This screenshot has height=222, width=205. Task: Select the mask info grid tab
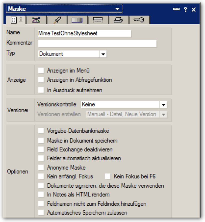(x=16, y=20)
